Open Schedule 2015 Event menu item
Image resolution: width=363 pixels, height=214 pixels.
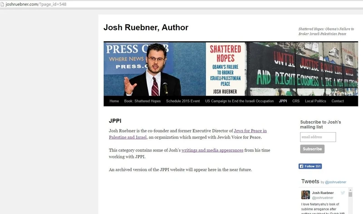(183, 101)
